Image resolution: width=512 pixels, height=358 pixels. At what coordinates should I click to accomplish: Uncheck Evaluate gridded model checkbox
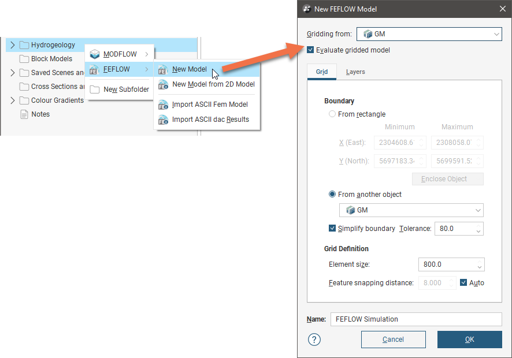click(311, 50)
